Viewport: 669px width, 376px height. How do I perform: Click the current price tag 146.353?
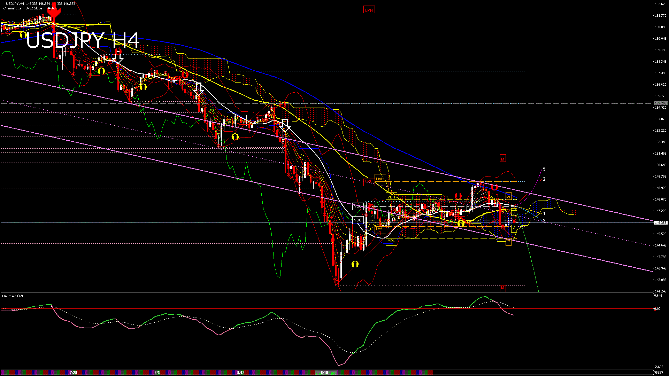(660, 223)
